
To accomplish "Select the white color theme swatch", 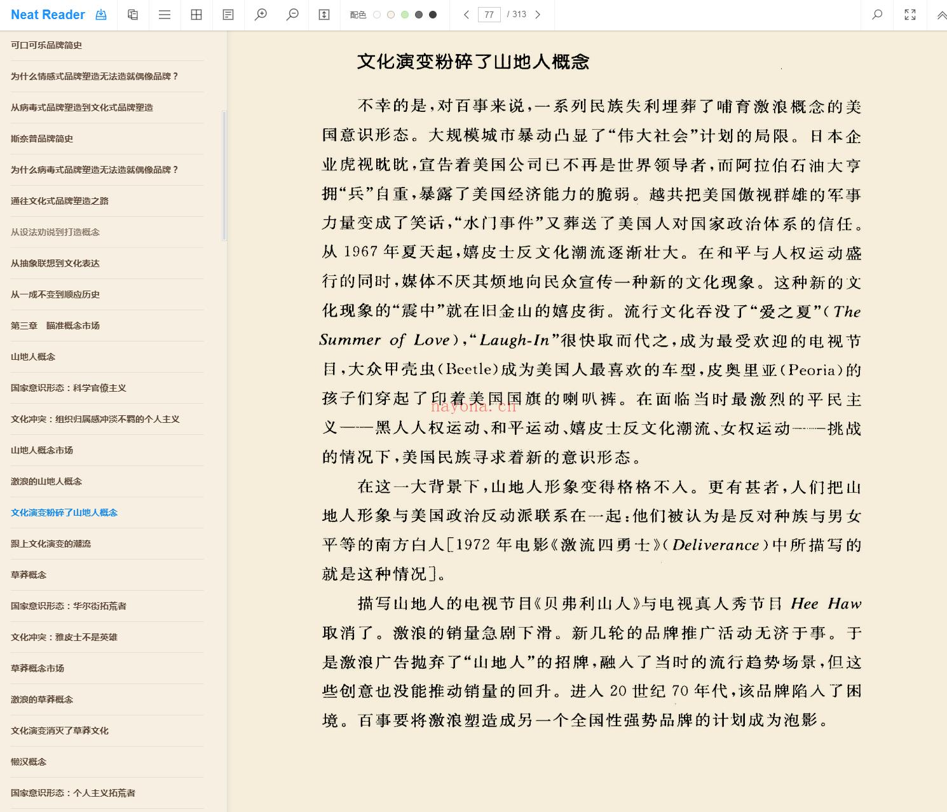I will pos(377,15).
